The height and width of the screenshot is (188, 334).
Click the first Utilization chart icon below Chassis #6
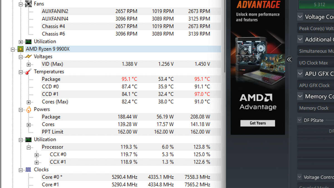pyautogui.click(x=28, y=41)
